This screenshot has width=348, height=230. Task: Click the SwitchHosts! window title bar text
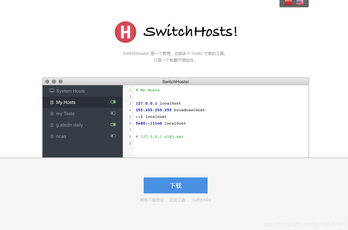176,82
